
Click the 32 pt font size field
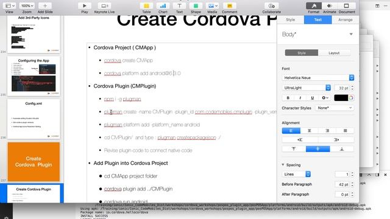coord(342,88)
